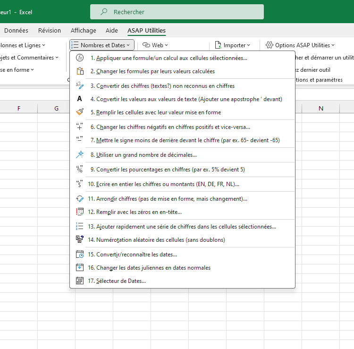Open Sélecteur de Dates
This screenshot has width=354, height=349.
182,281
